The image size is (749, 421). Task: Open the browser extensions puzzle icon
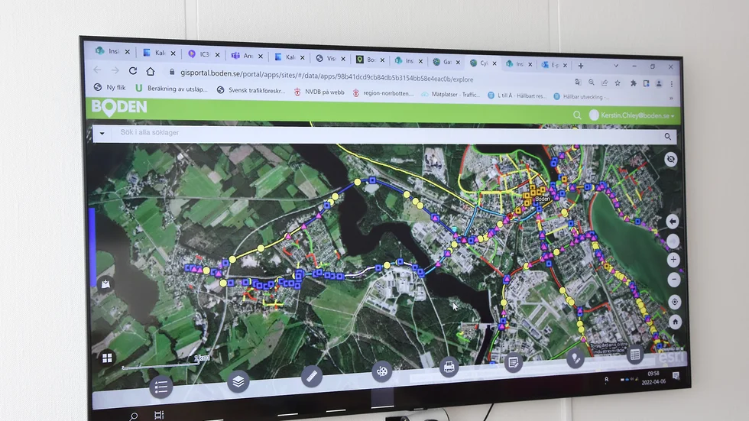[634, 83]
